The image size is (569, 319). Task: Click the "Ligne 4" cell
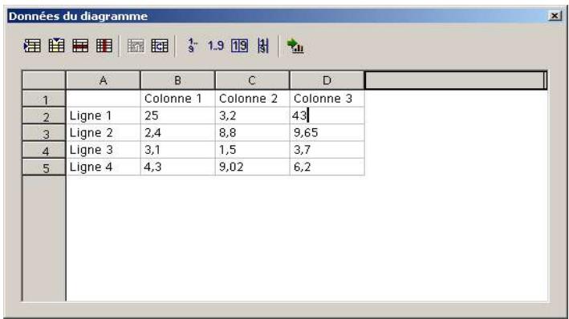coord(103,167)
